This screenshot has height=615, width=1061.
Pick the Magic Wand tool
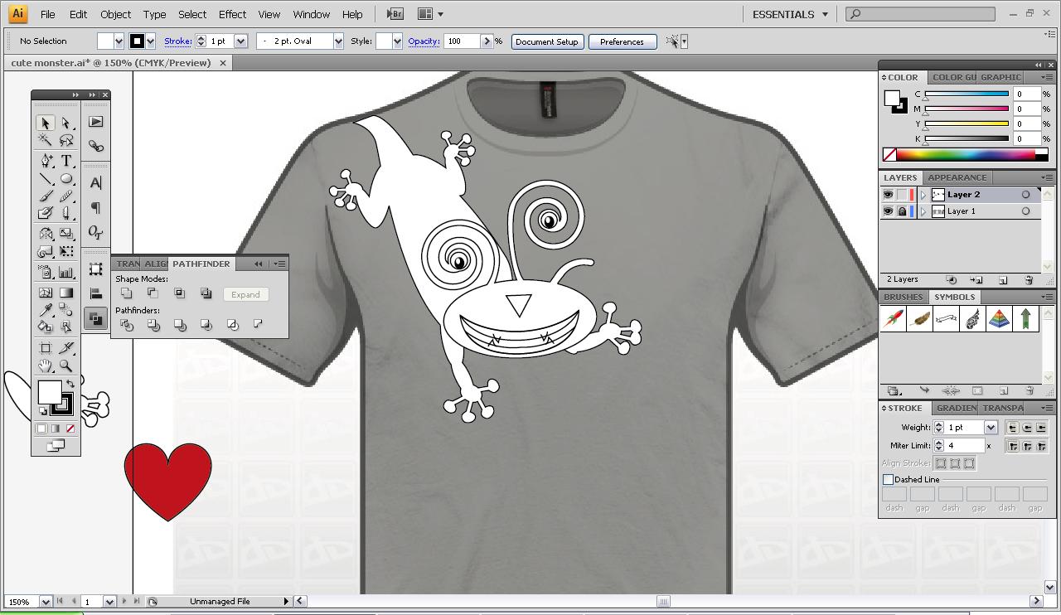tap(46, 141)
